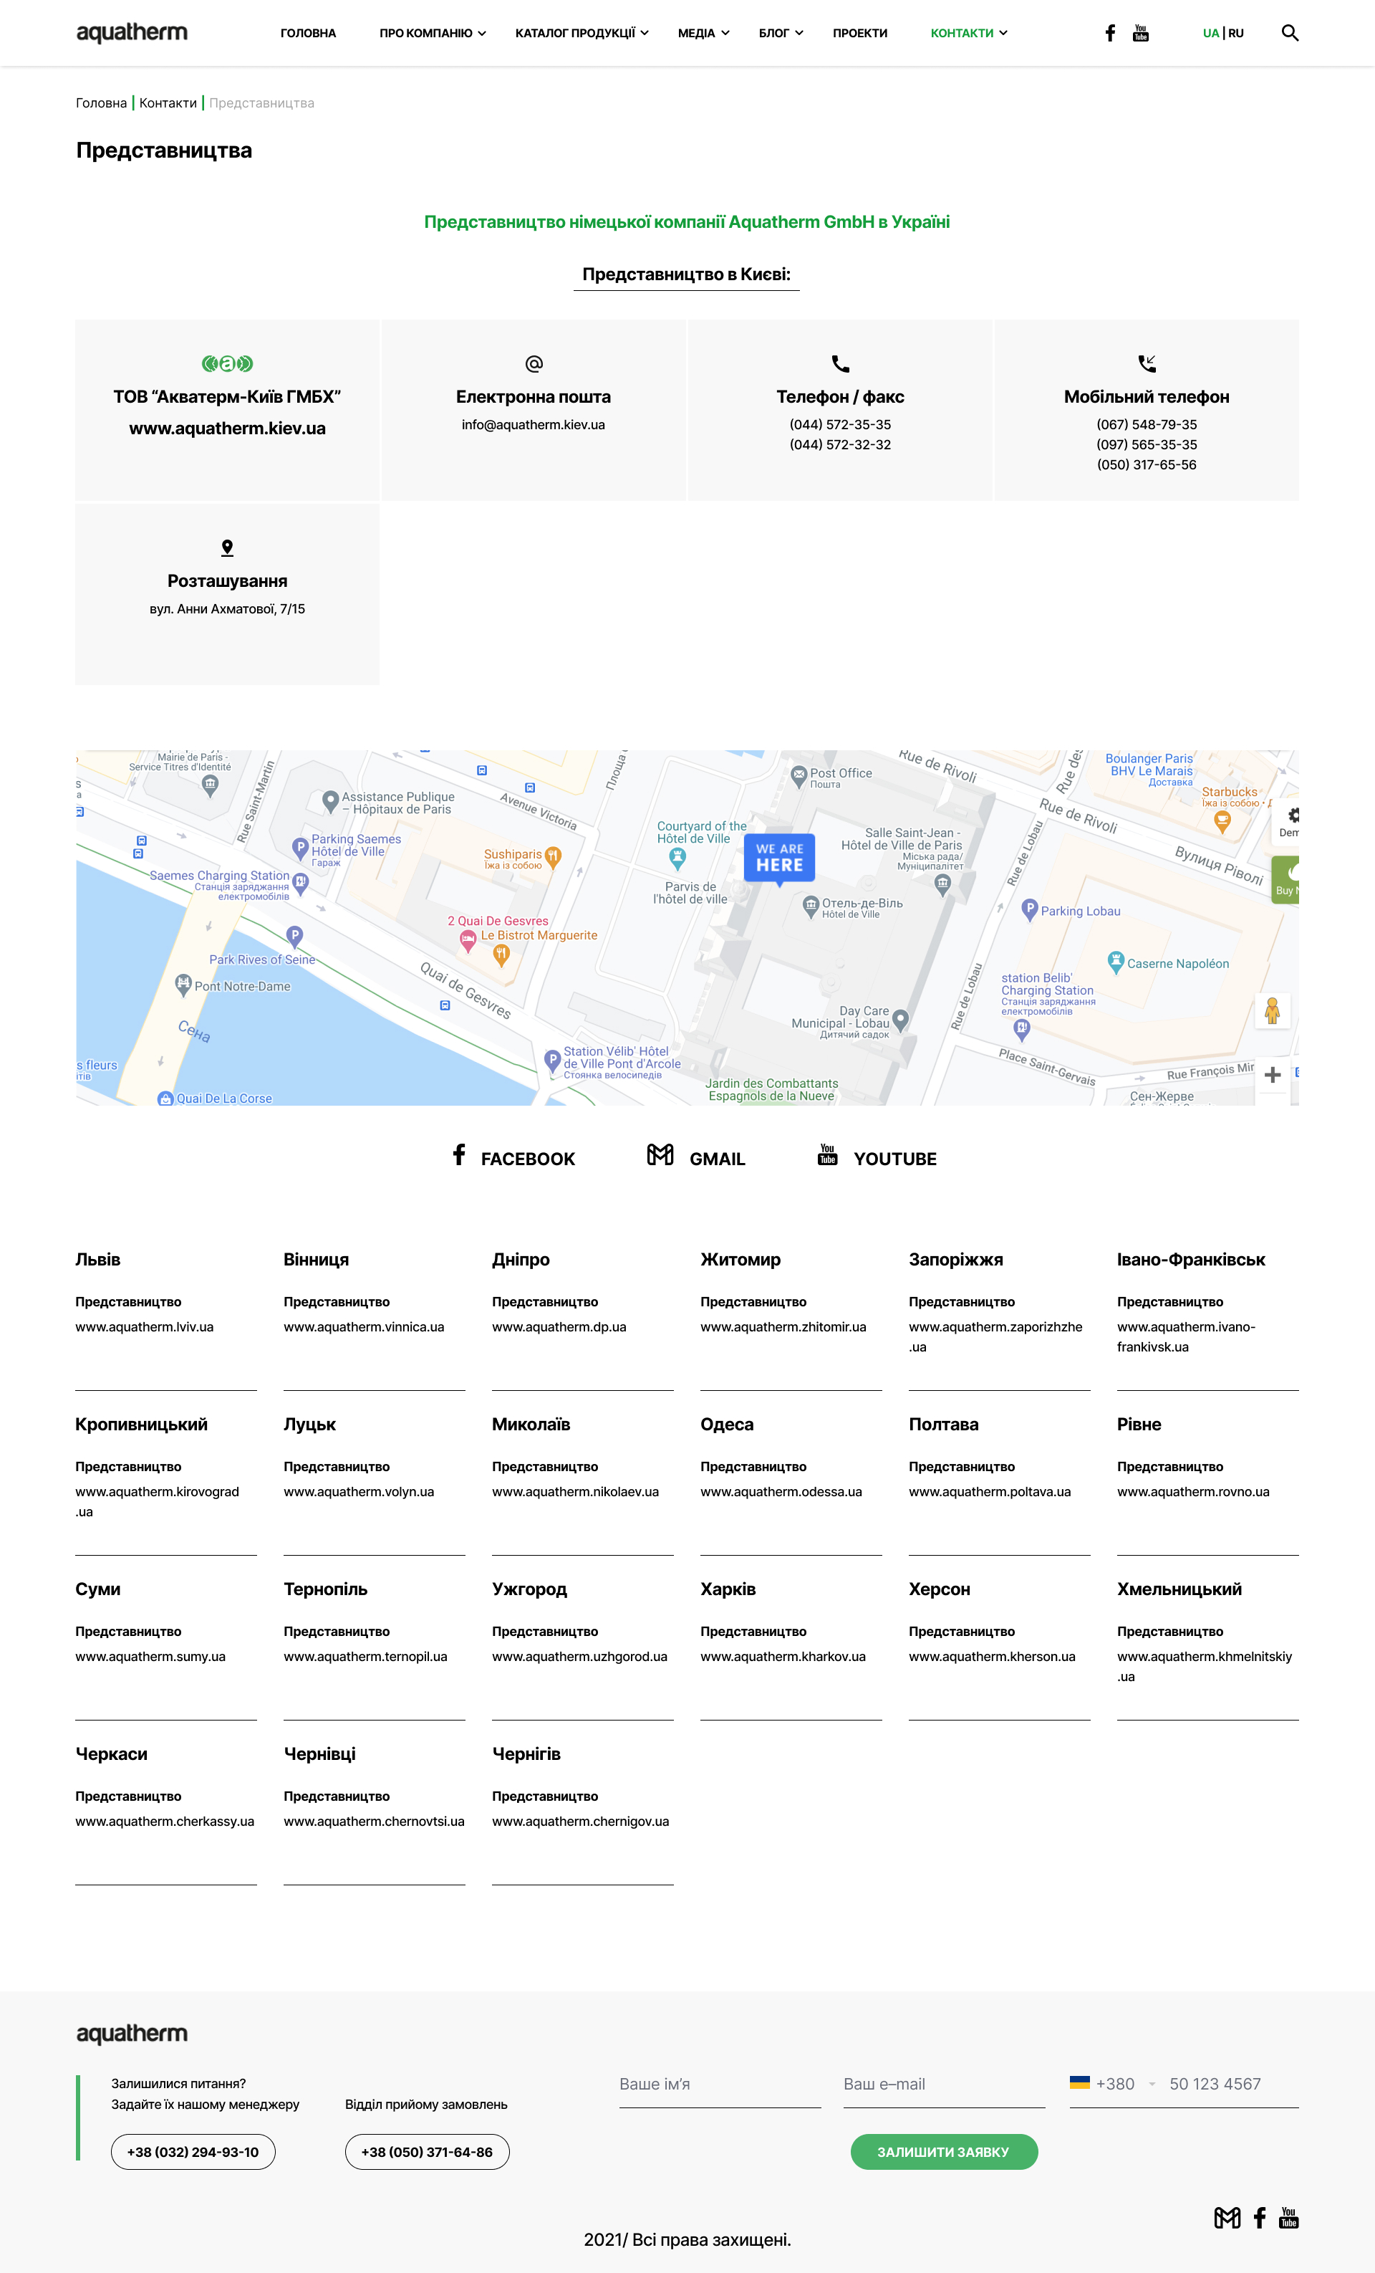
Task: Click the location pin icon
Action: point(227,548)
